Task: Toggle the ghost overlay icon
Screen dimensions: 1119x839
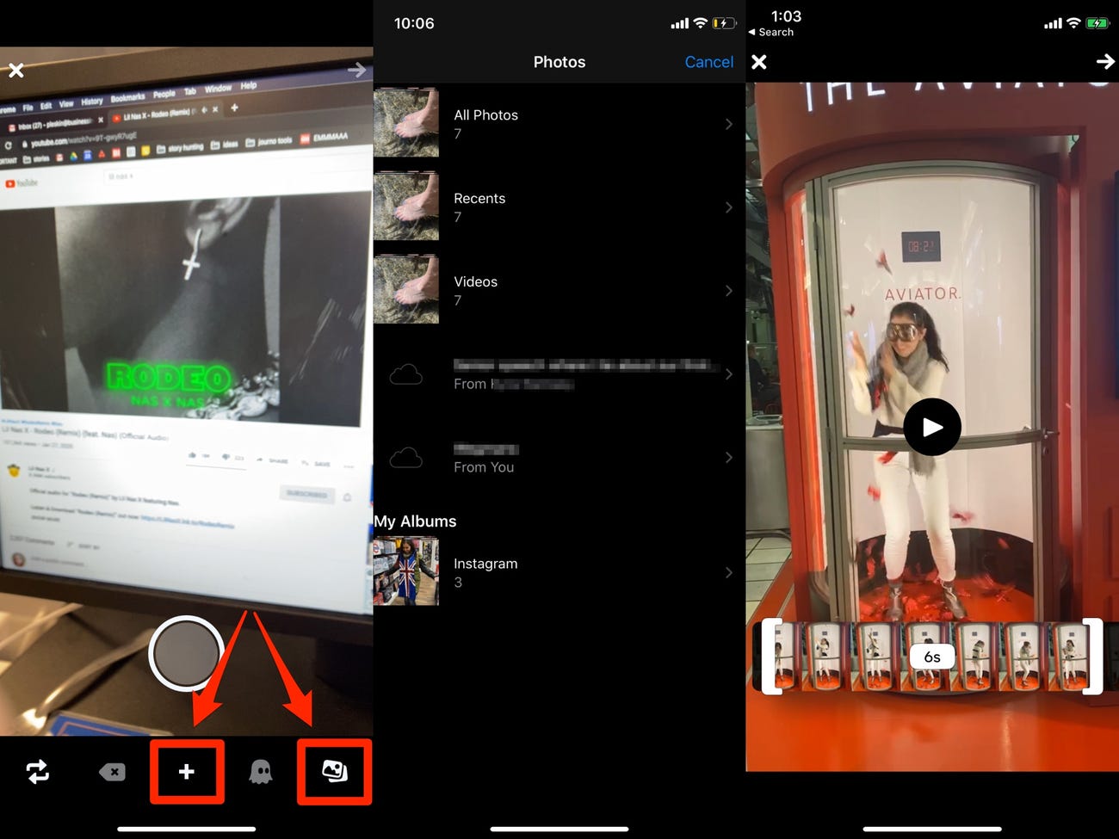Action: pos(260,772)
